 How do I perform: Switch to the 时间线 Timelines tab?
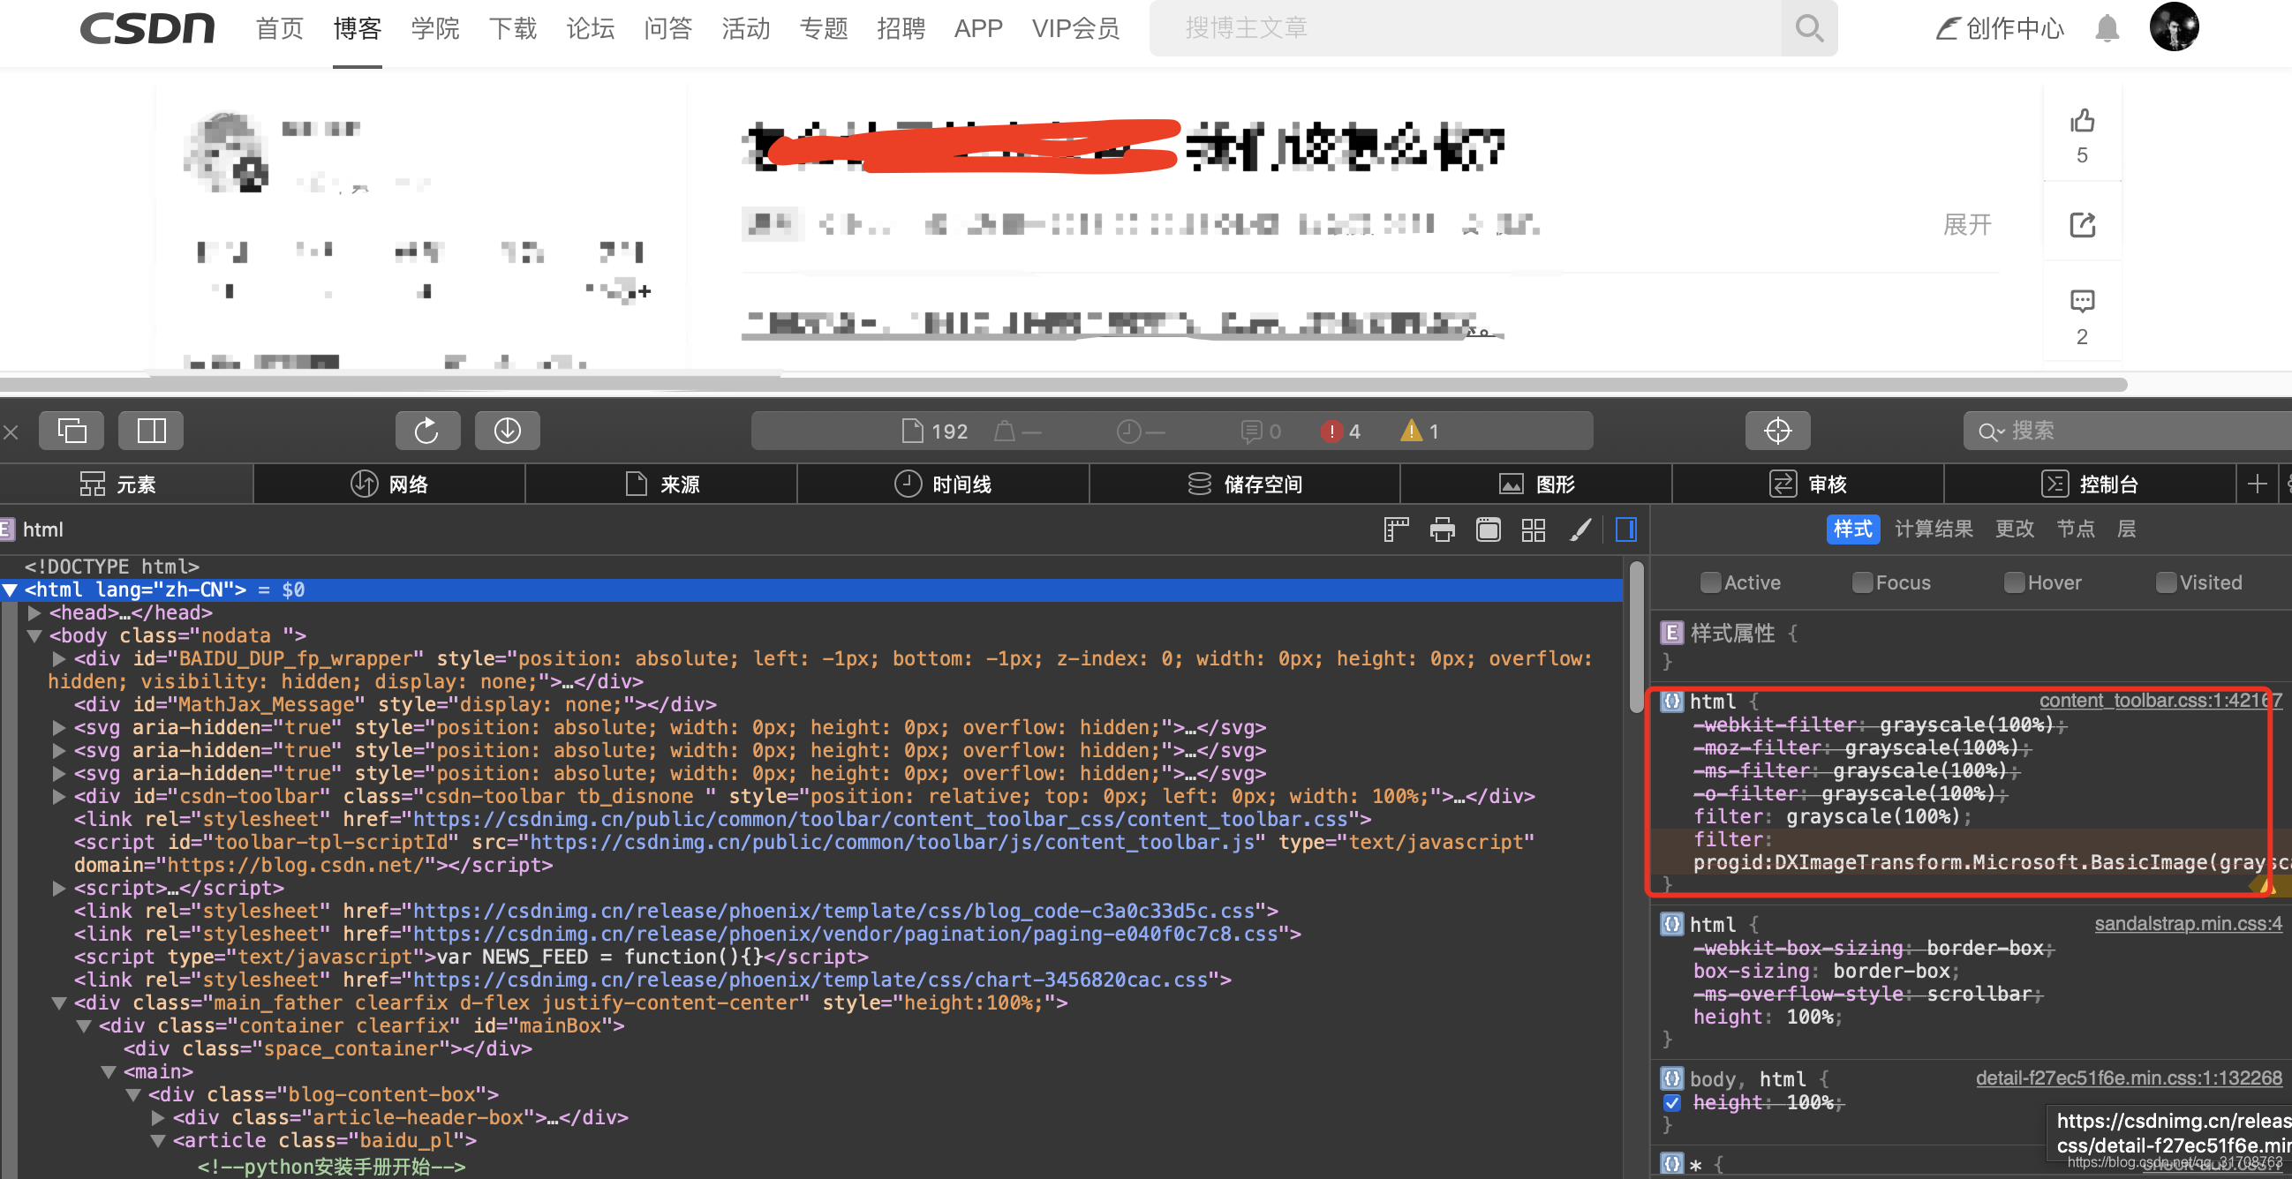(943, 484)
